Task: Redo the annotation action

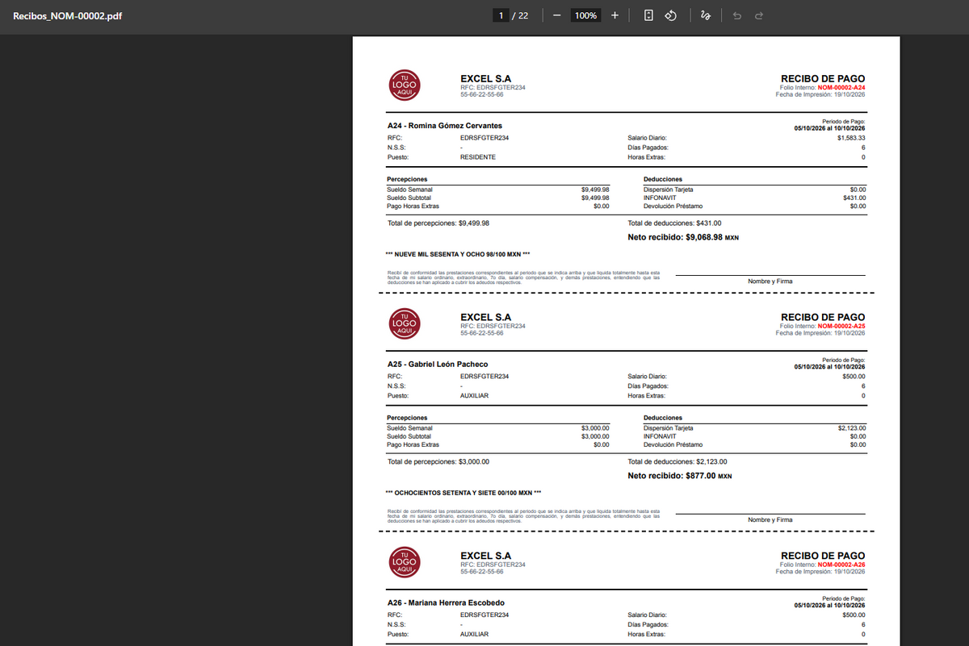Action: 758,15
